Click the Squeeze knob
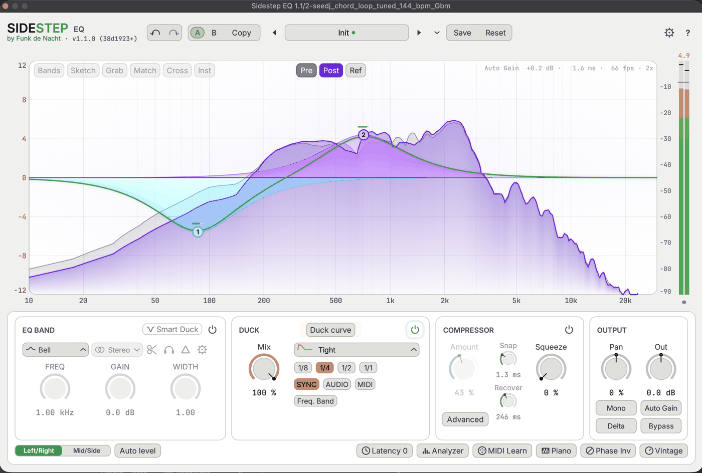702x473 pixels. pos(551,369)
